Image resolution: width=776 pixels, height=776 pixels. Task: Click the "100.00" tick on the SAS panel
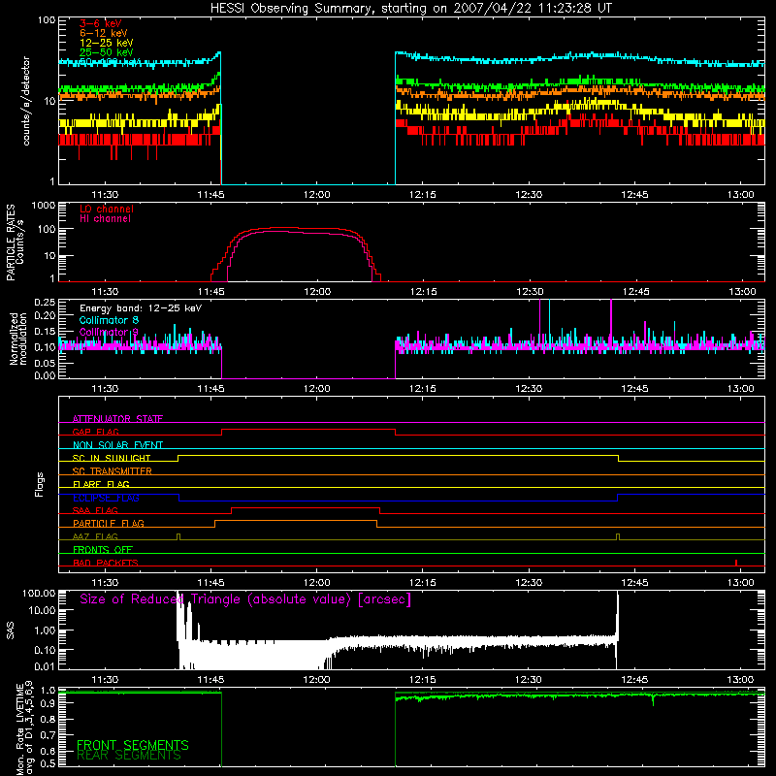[x=39, y=593]
